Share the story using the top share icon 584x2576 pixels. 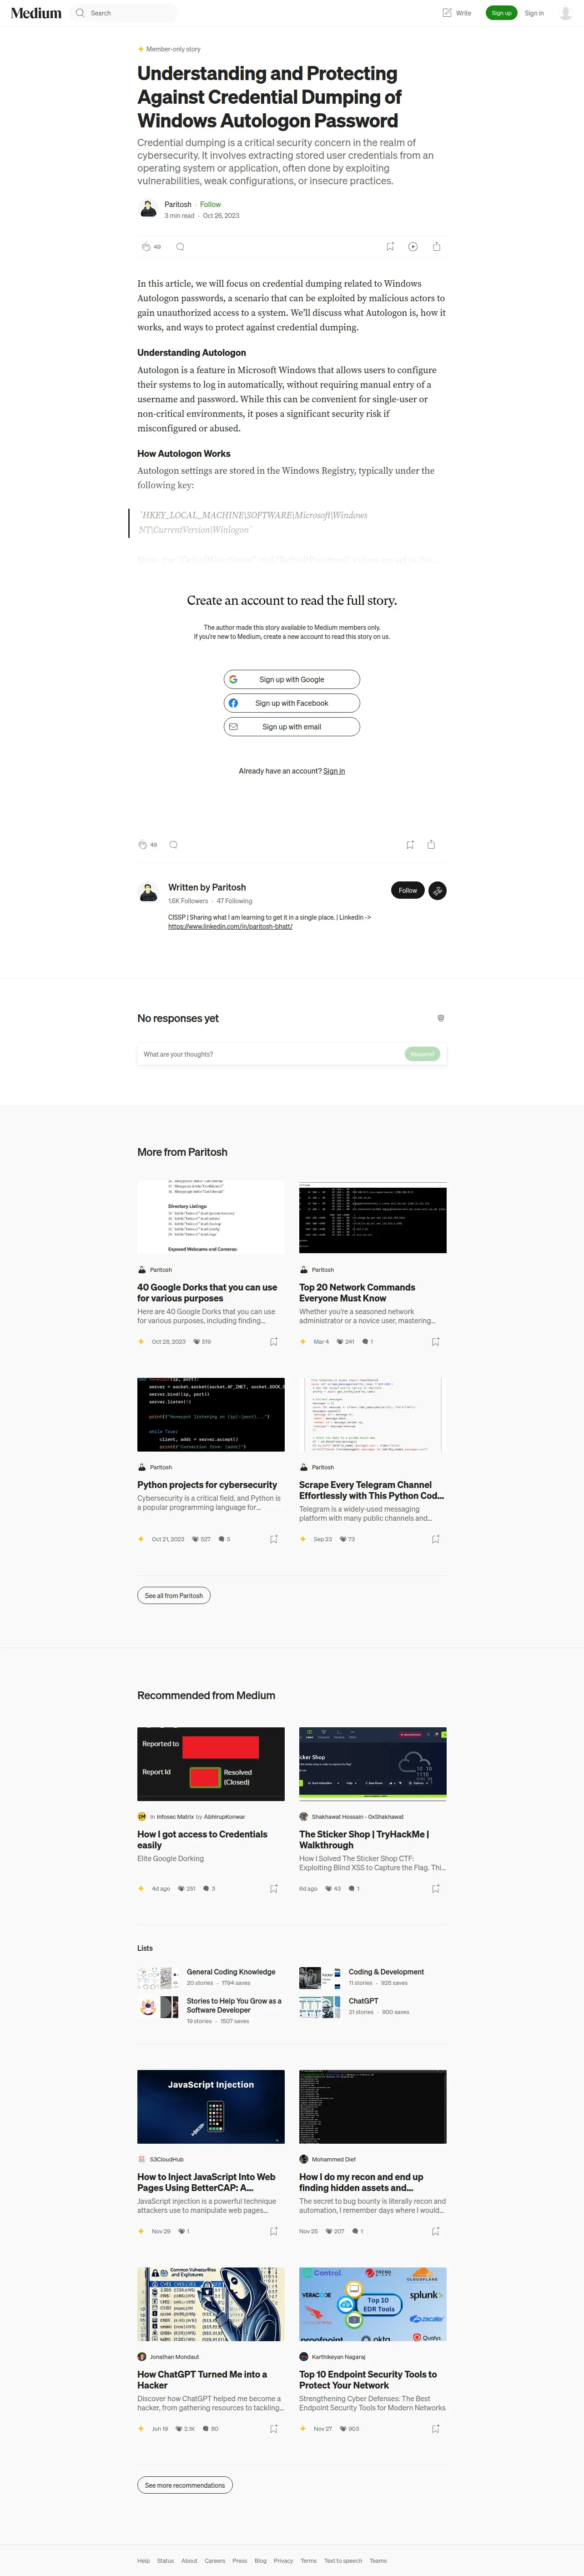[x=436, y=246]
